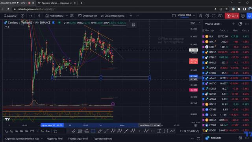The image size is (252, 142).
Task: Select the XRPUS row in watchlist
Action: click(227, 68)
